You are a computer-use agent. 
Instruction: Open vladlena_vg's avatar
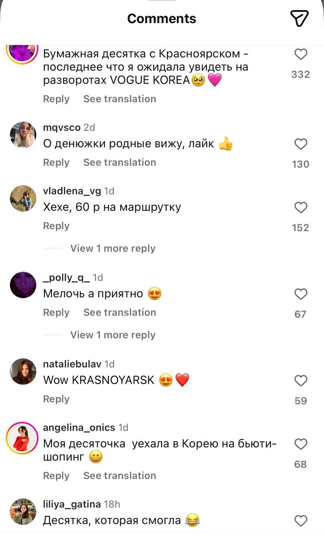pyautogui.click(x=23, y=198)
